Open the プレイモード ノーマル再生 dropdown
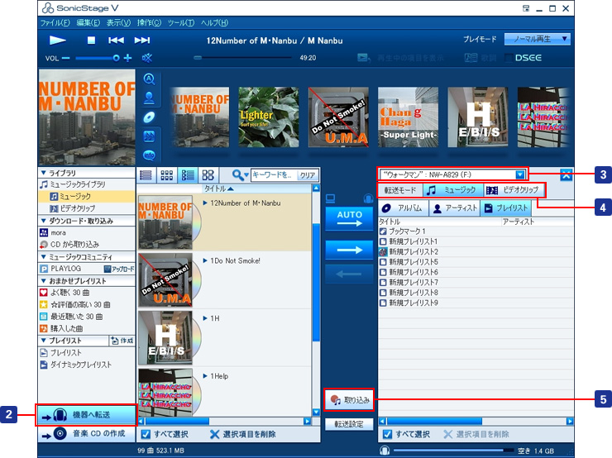 pyautogui.click(x=541, y=39)
